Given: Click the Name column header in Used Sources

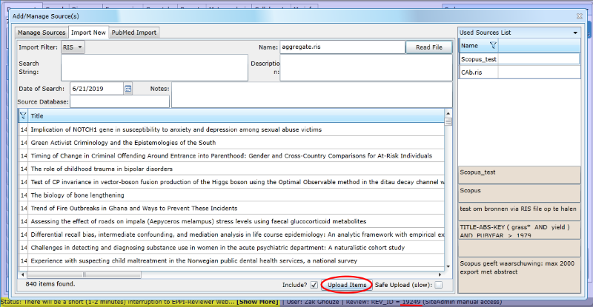Looking at the screenshot, I should [x=478, y=46].
